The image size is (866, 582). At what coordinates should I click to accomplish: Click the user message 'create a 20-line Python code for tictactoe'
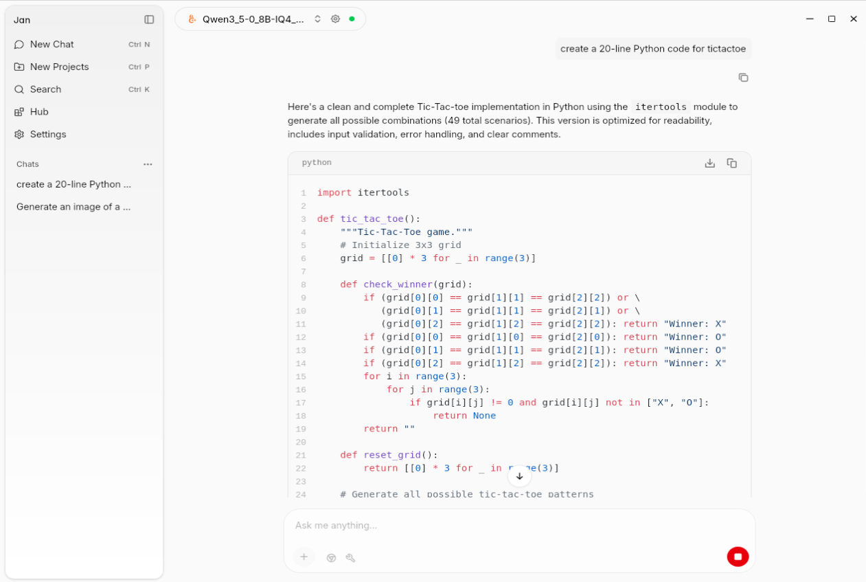(x=653, y=49)
